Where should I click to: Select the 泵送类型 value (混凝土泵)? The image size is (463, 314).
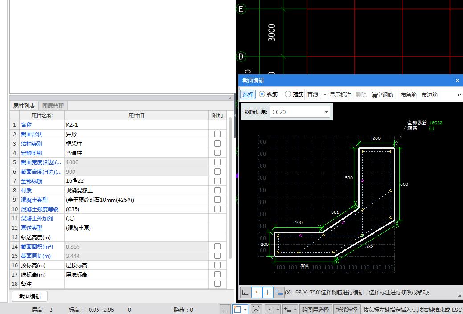[x=136, y=228]
